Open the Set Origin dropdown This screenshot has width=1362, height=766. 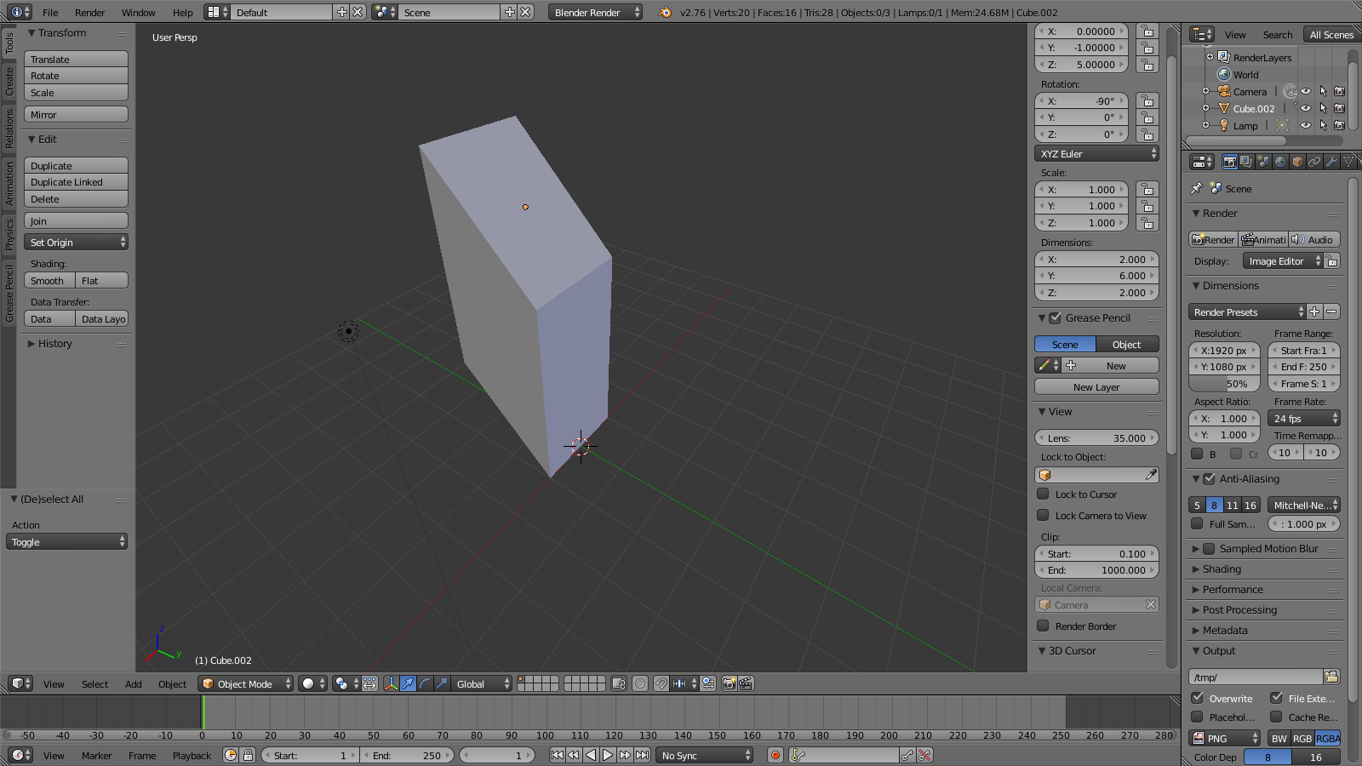76,243
